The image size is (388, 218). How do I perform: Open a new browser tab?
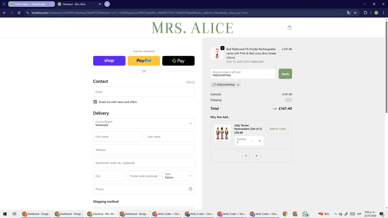point(107,4)
